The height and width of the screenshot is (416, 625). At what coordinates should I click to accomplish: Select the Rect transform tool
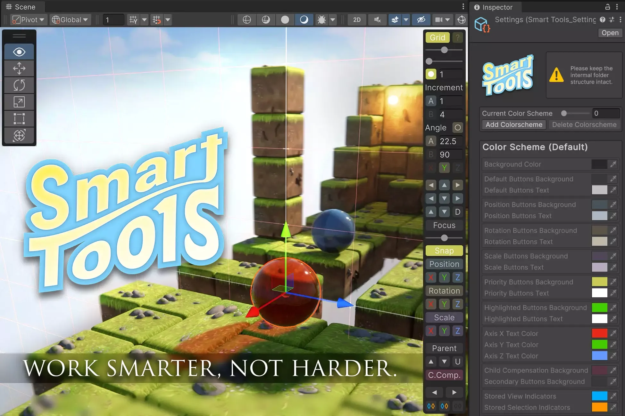19,119
